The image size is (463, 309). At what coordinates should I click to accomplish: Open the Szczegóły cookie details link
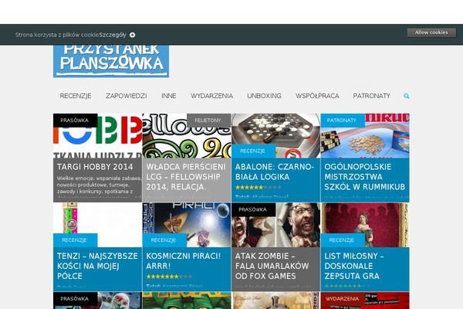tap(113, 35)
